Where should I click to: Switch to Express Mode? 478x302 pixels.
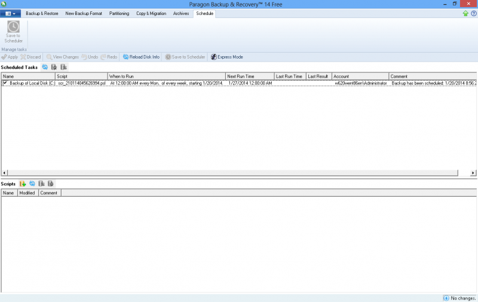tap(227, 57)
